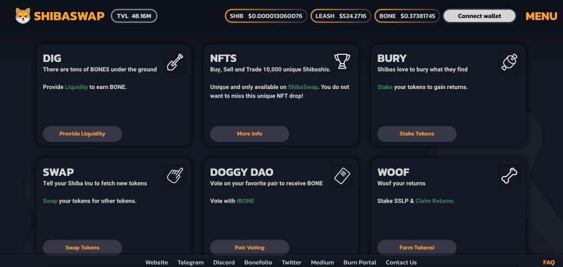Click the SWAP pointing hand icon
This screenshot has width=563, height=267.
point(175,175)
